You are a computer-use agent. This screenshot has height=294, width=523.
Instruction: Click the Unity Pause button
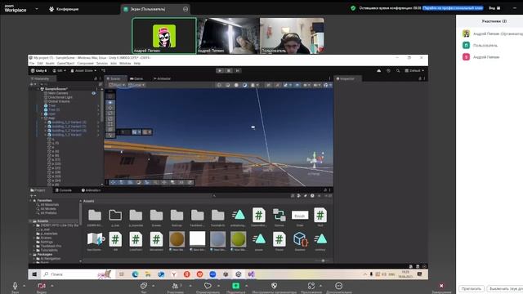pos(229,71)
